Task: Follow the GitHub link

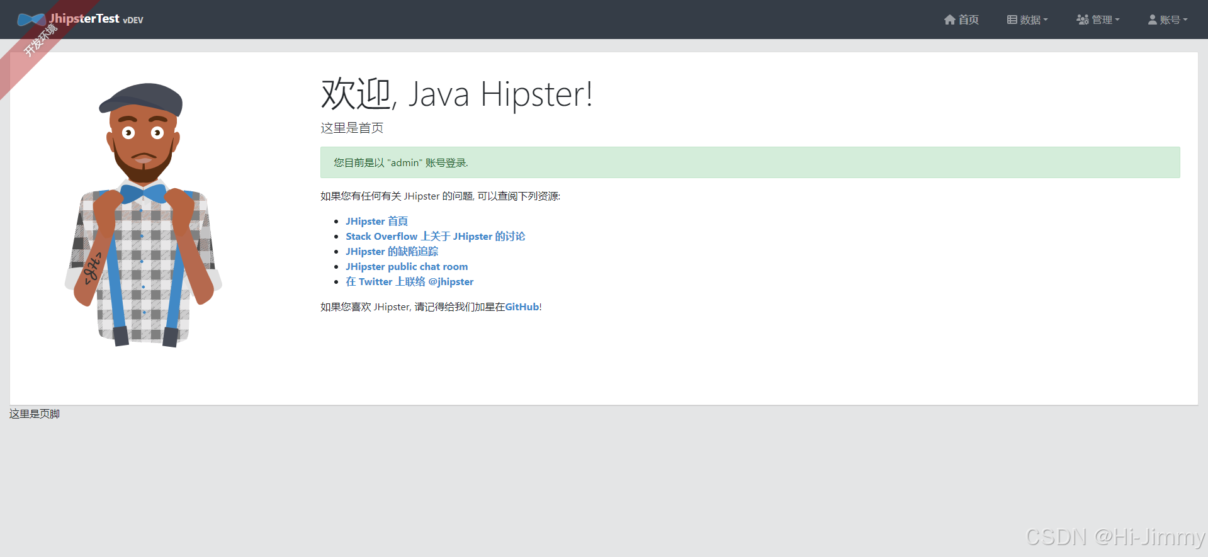Action: coord(522,307)
